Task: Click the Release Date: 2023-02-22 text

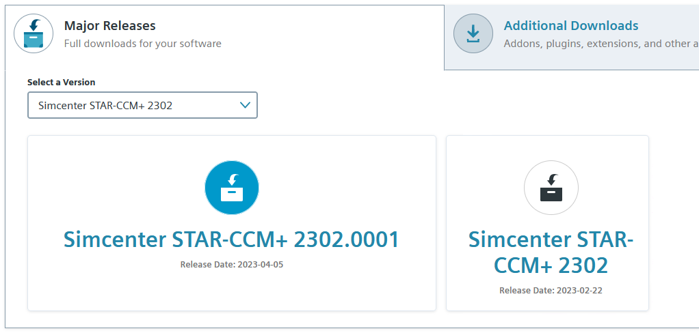Action: coord(551,290)
